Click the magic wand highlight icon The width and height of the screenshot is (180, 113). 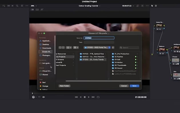42,10
